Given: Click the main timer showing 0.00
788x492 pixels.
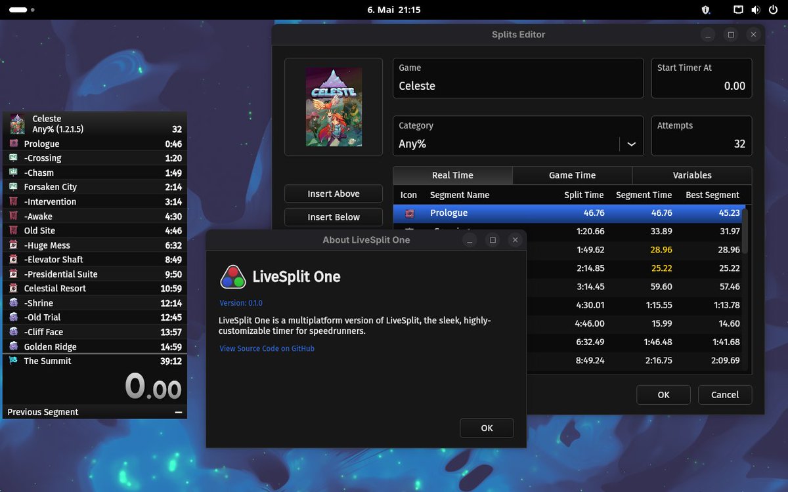Looking at the screenshot, I should tap(153, 386).
